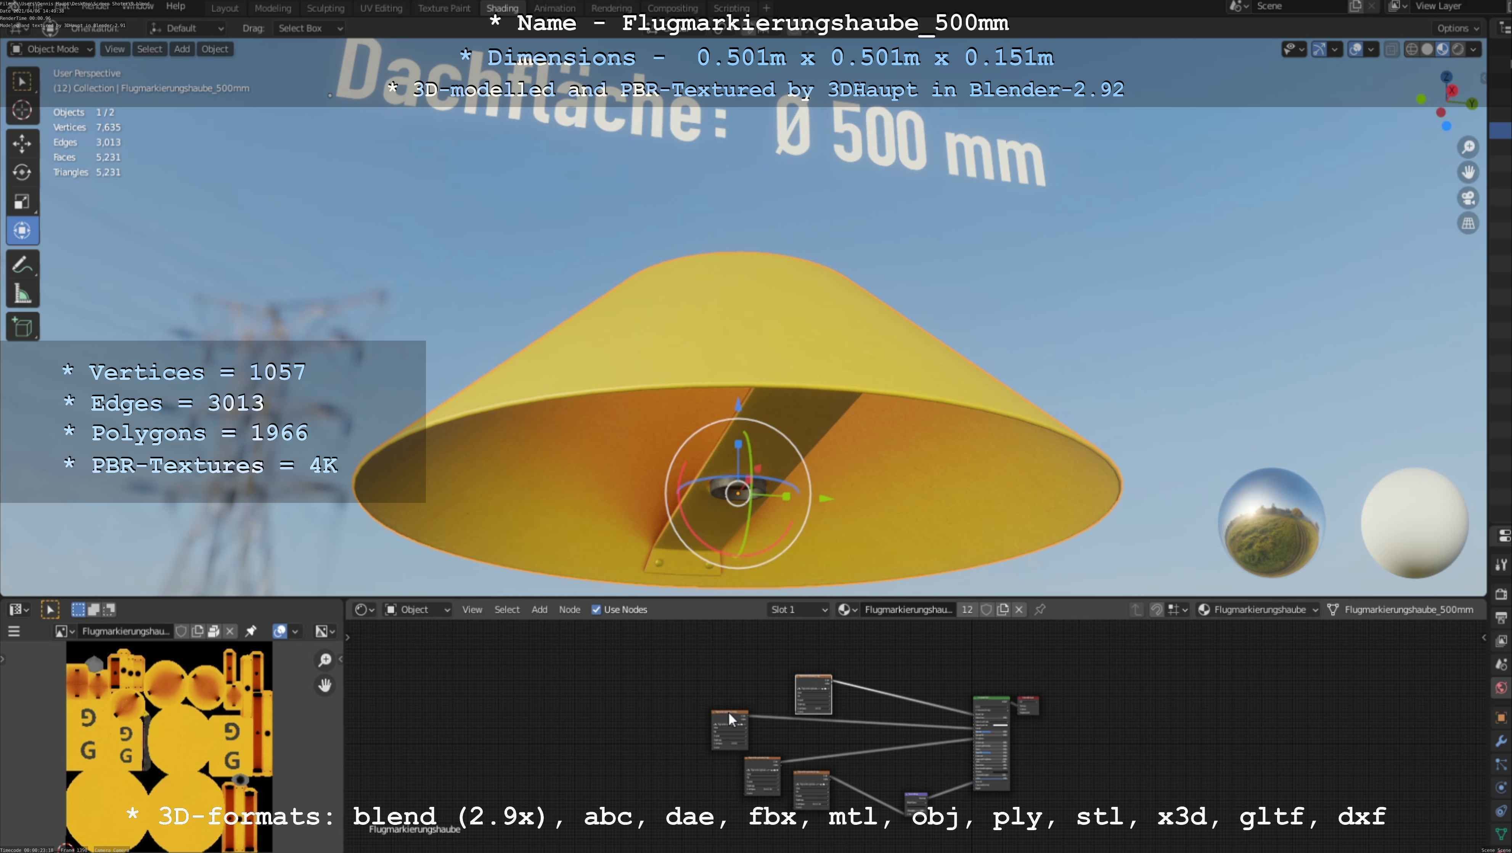
Task: Enable Solid viewport shading
Action: [x=1427, y=49]
